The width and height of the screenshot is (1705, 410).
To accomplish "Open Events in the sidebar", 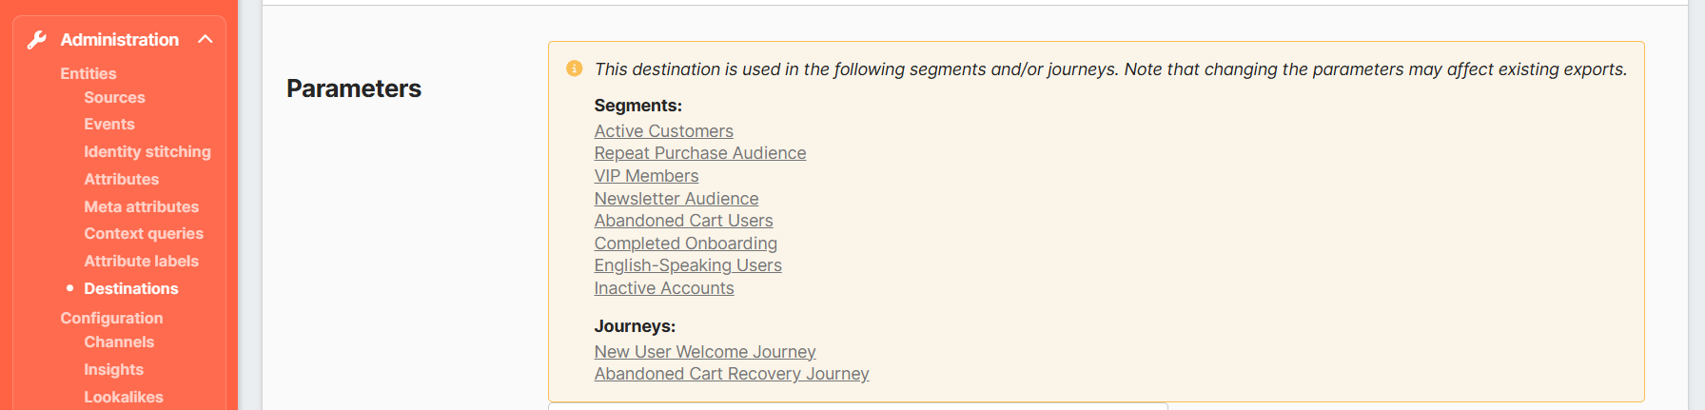I will click(x=108, y=124).
